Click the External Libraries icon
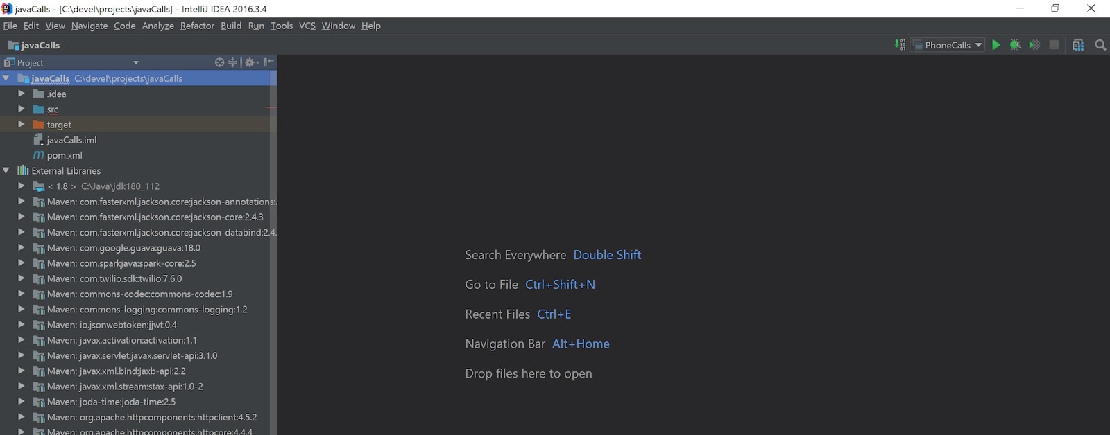 (x=23, y=170)
